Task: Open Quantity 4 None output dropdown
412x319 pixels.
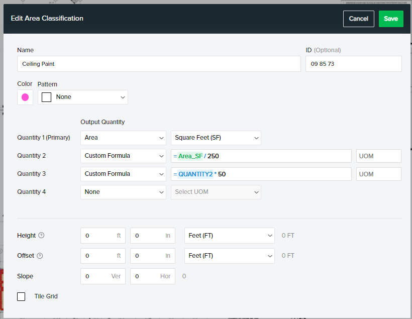Action: click(123, 192)
